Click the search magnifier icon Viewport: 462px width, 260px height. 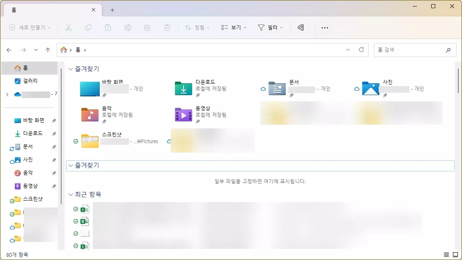coord(448,50)
